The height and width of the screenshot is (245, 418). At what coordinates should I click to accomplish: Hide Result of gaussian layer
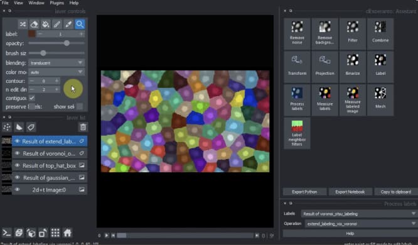pos(17,178)
